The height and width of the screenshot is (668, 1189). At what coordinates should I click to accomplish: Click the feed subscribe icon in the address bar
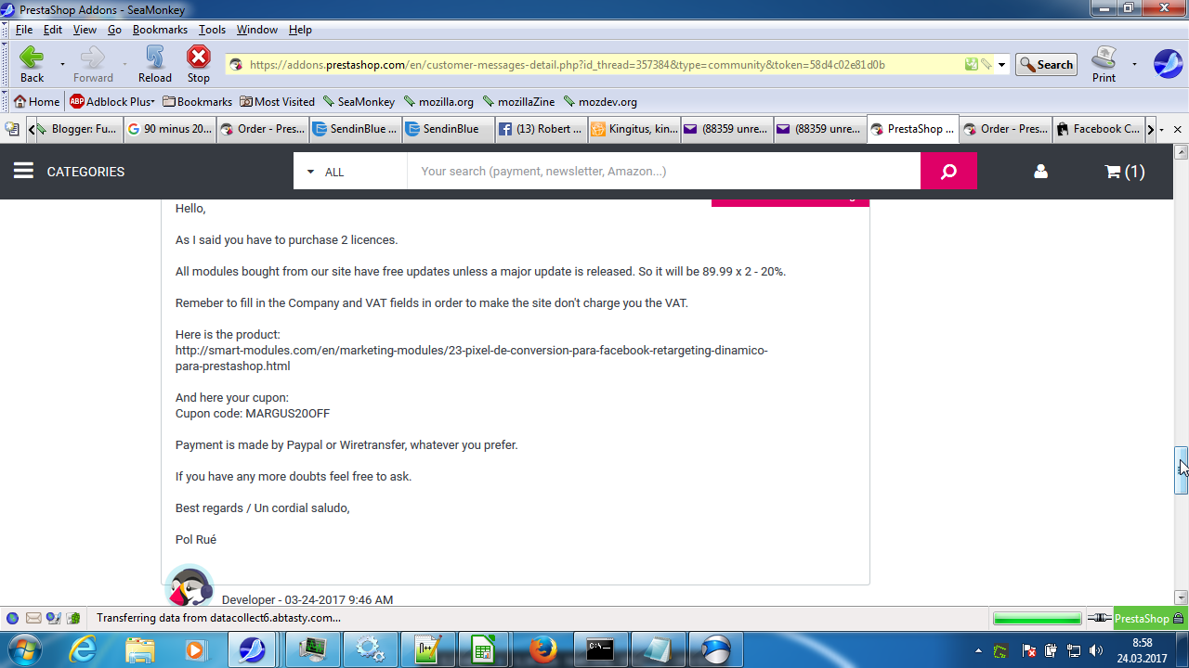(x=971, y=64)
